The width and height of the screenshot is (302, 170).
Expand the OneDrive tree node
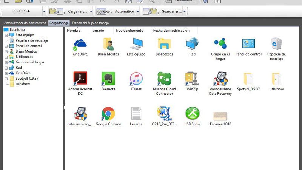6,73
